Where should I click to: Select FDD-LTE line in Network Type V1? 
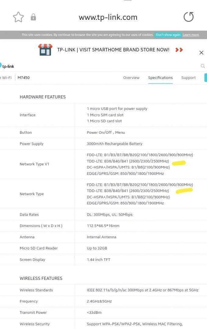pyautogui.click(x=140, y=155)
